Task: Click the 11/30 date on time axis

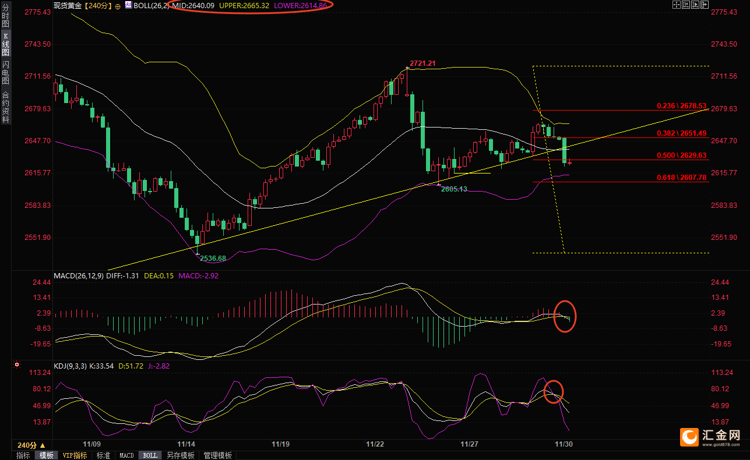Action: pos(564,444)
